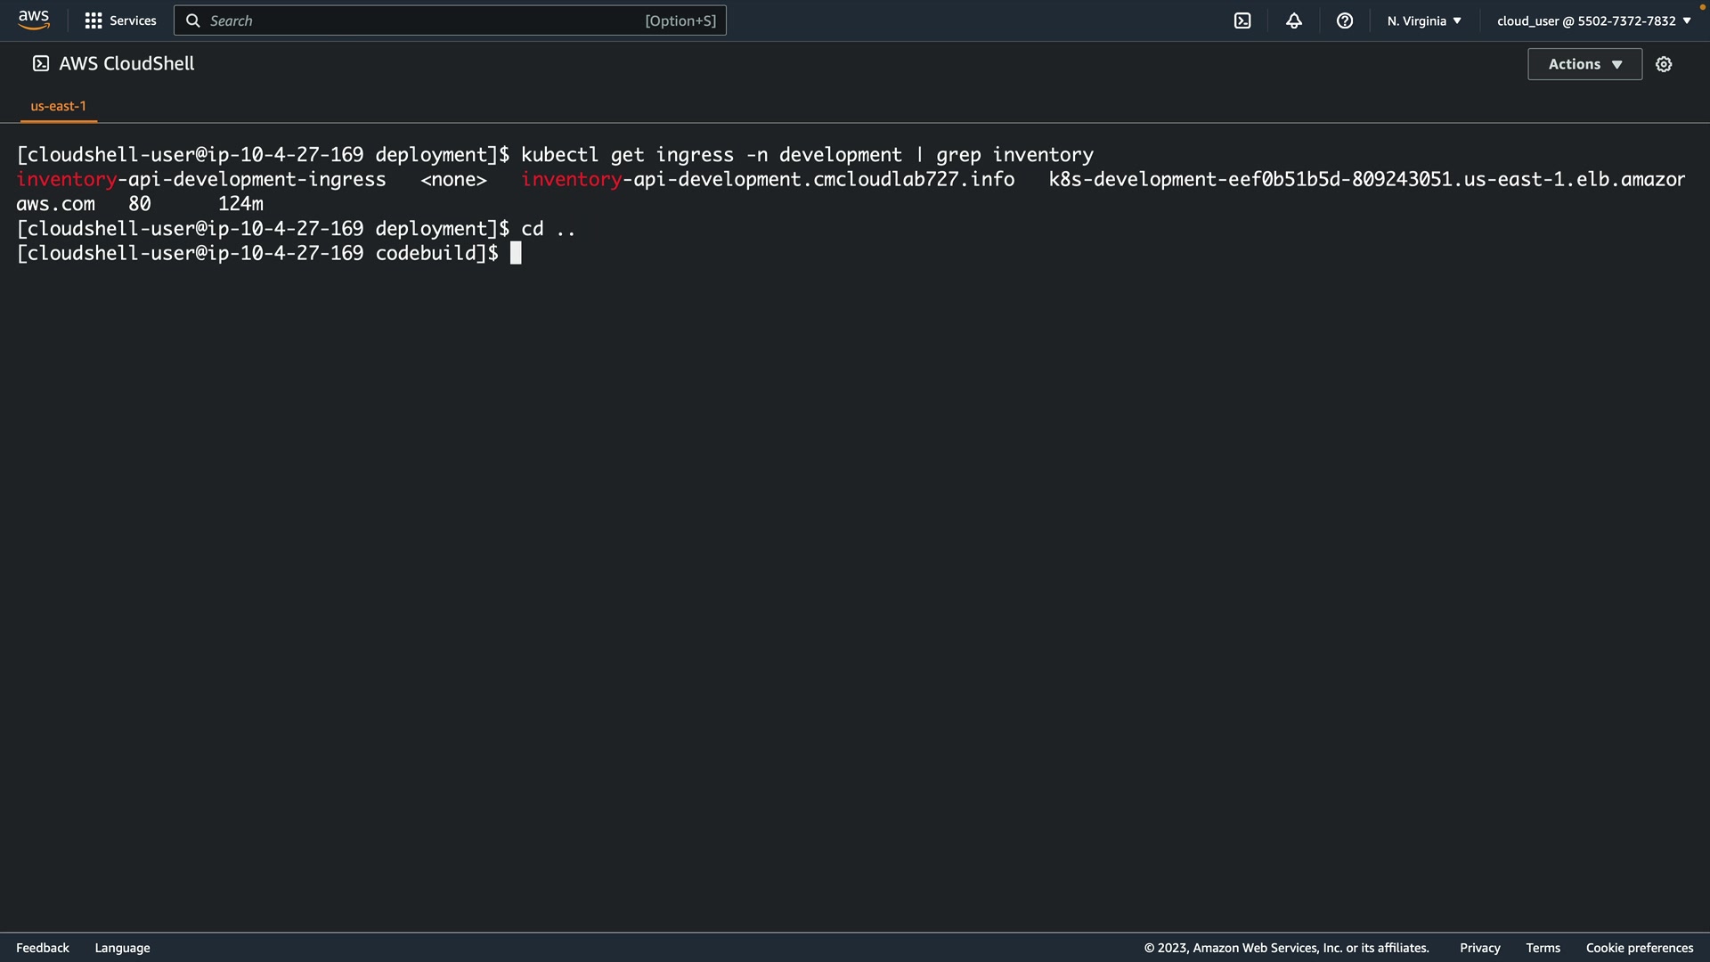The height and width of the screenshot is (962, 1710).
Task: Open the Terms link
Action: pyautogui.click(x=1543, y=948)
